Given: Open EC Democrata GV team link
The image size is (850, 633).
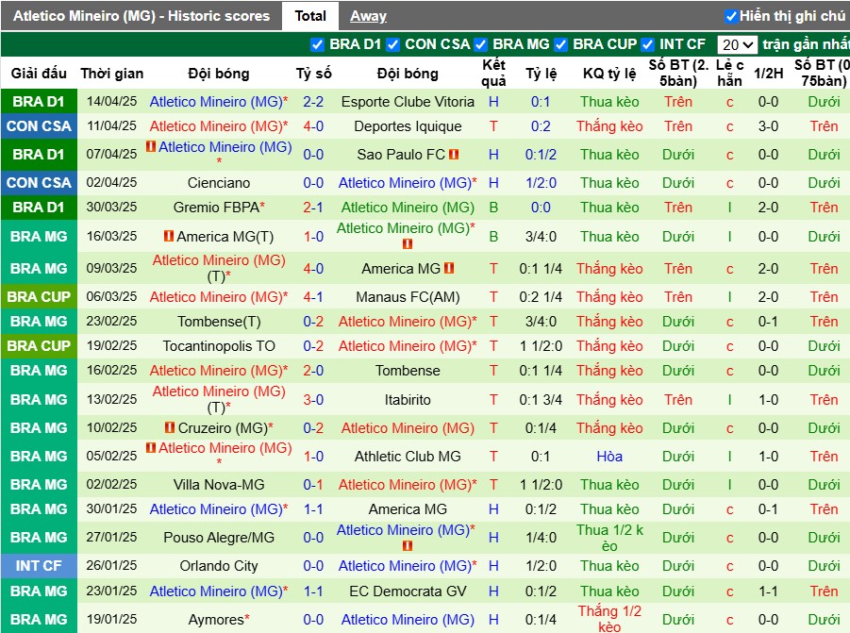Looking at the screenshot, I should pos(408,591).
